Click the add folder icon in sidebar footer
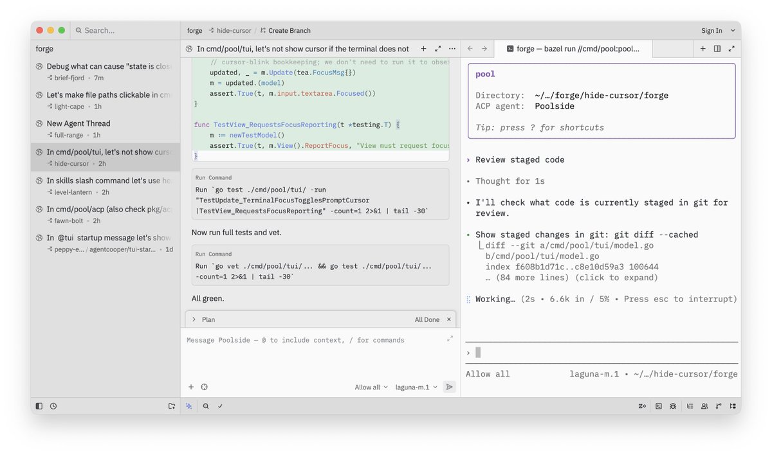 pyautogui.click(x=172, y=406)
